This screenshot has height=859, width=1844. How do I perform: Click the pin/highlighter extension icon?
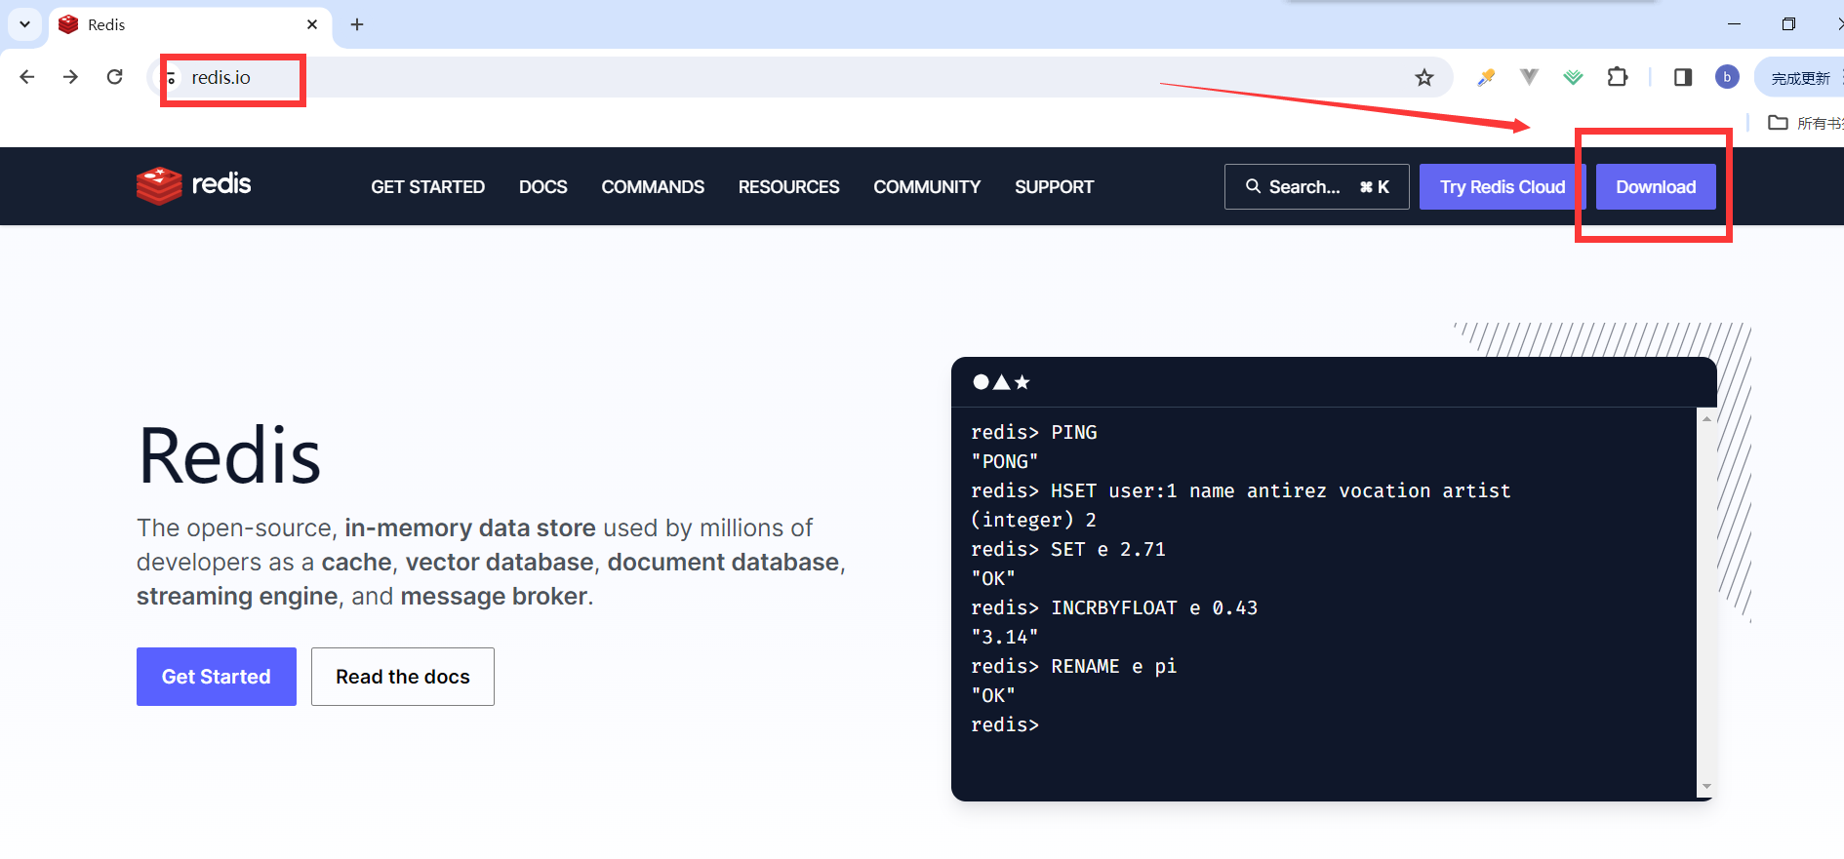tap(1486, 77)
